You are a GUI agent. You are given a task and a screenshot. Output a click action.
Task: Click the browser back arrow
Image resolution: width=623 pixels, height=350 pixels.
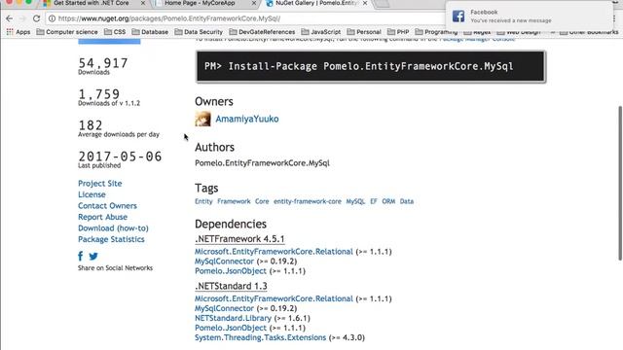point(9,18)
